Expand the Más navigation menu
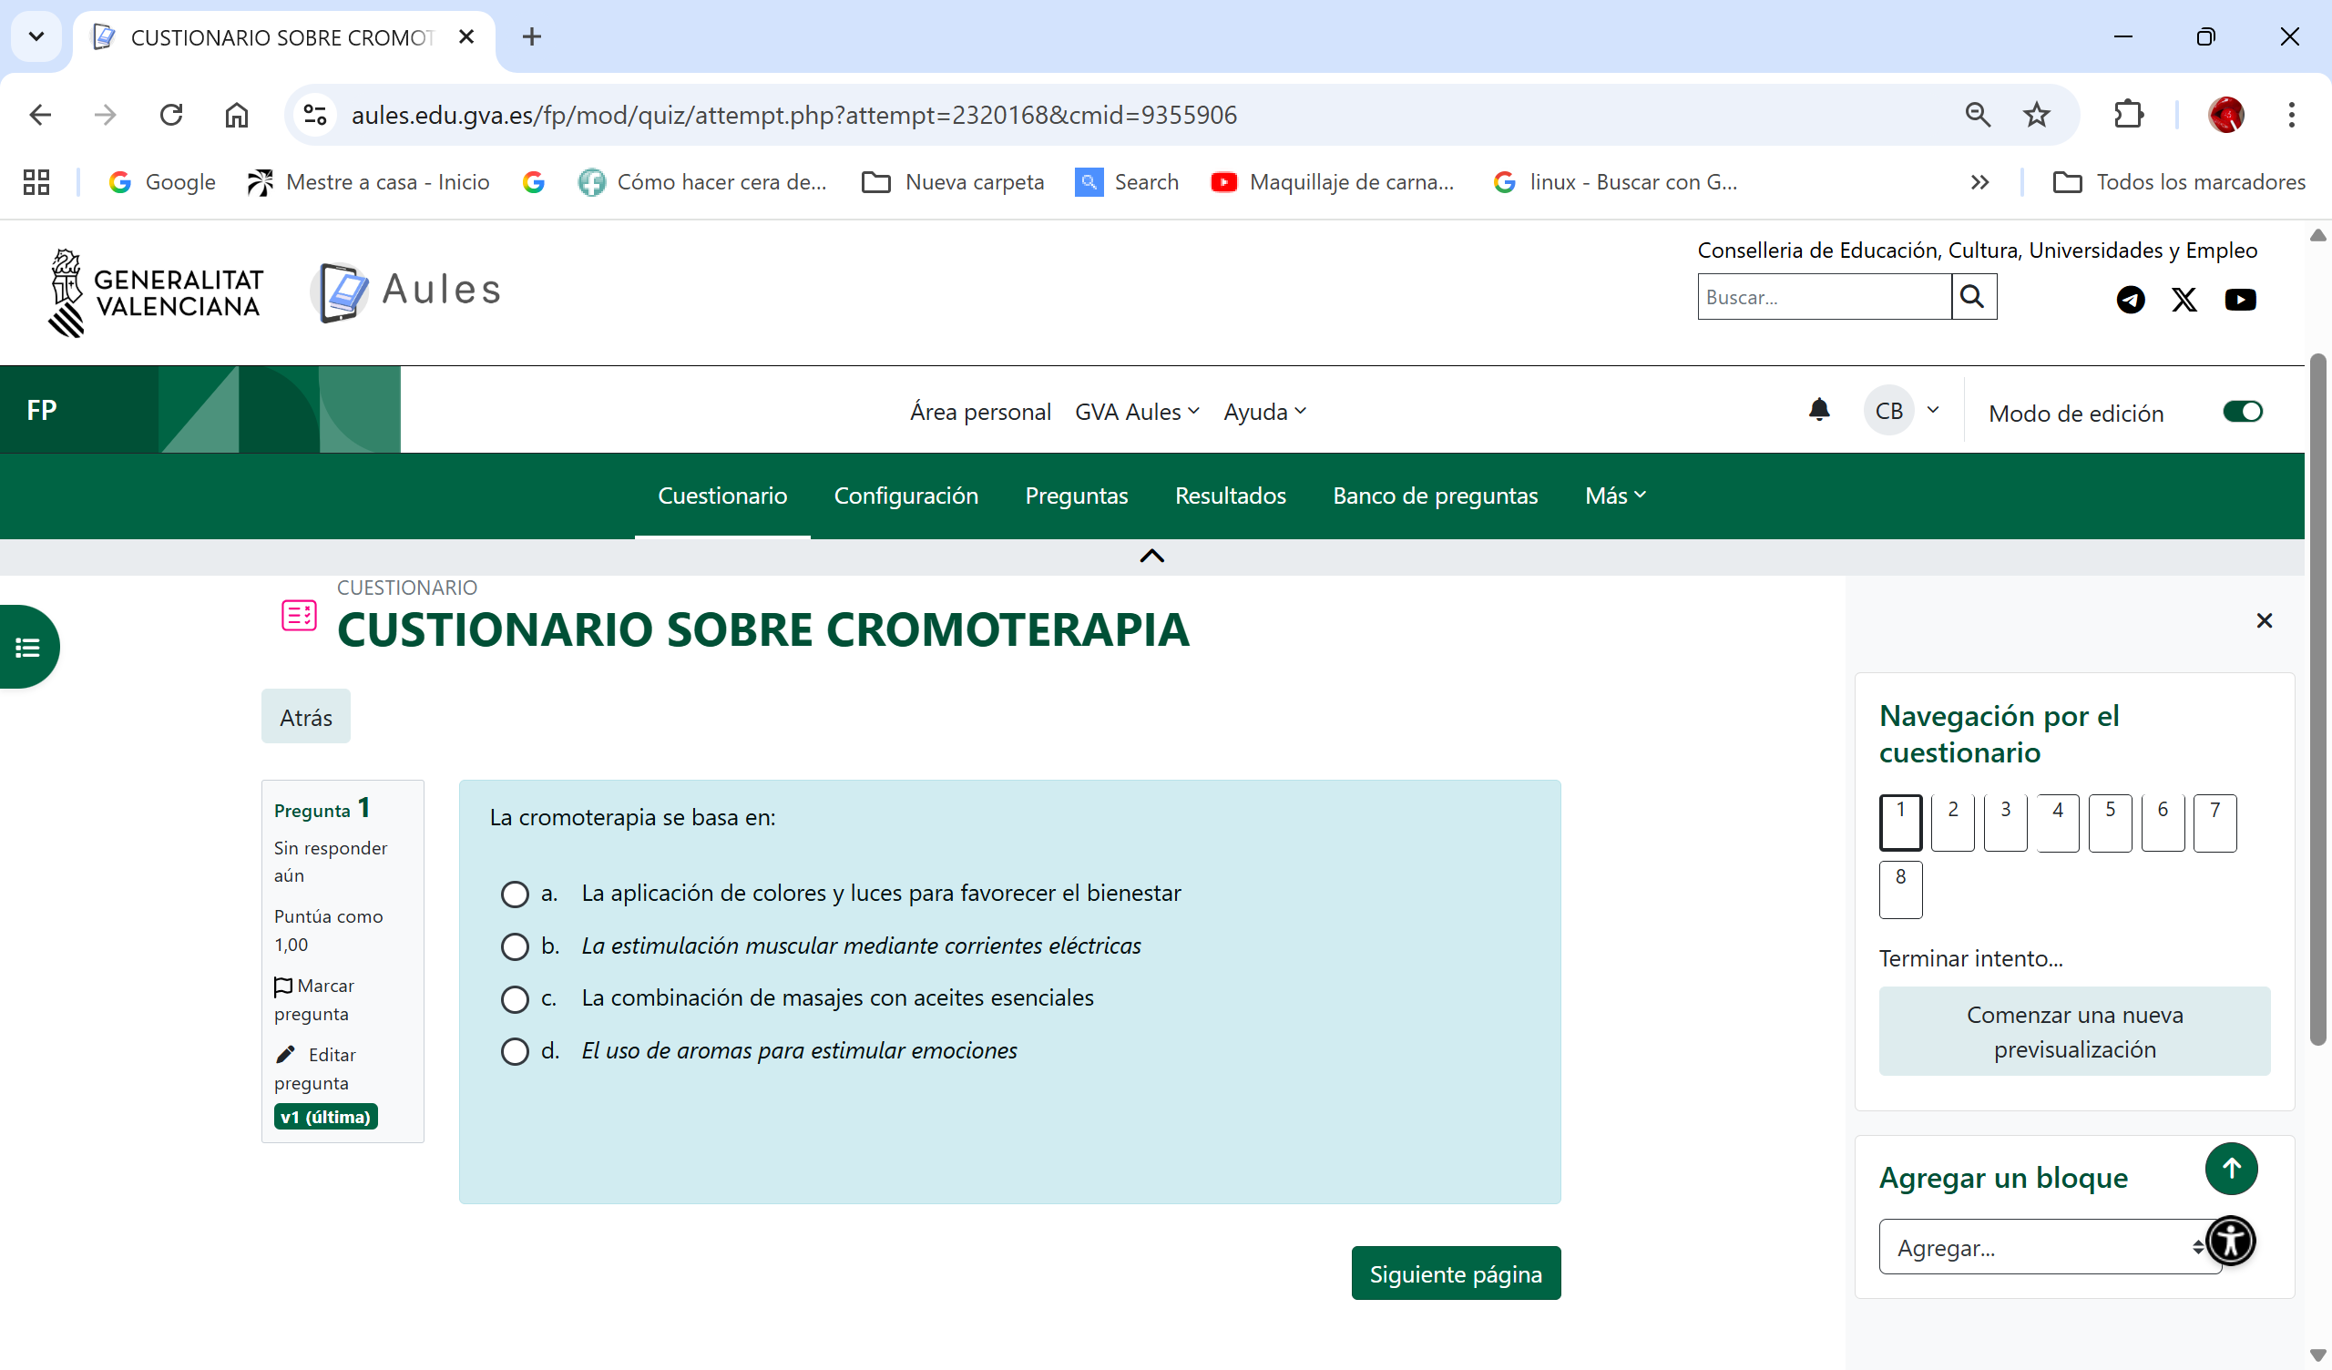Viewport: 2332px width, 1370px height. [1615, 496]
